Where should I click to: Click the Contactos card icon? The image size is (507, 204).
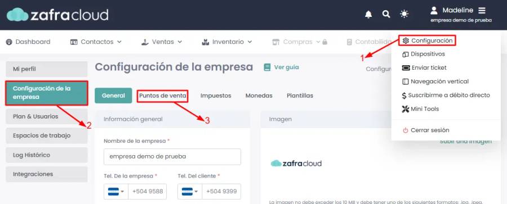pos(74,42)
